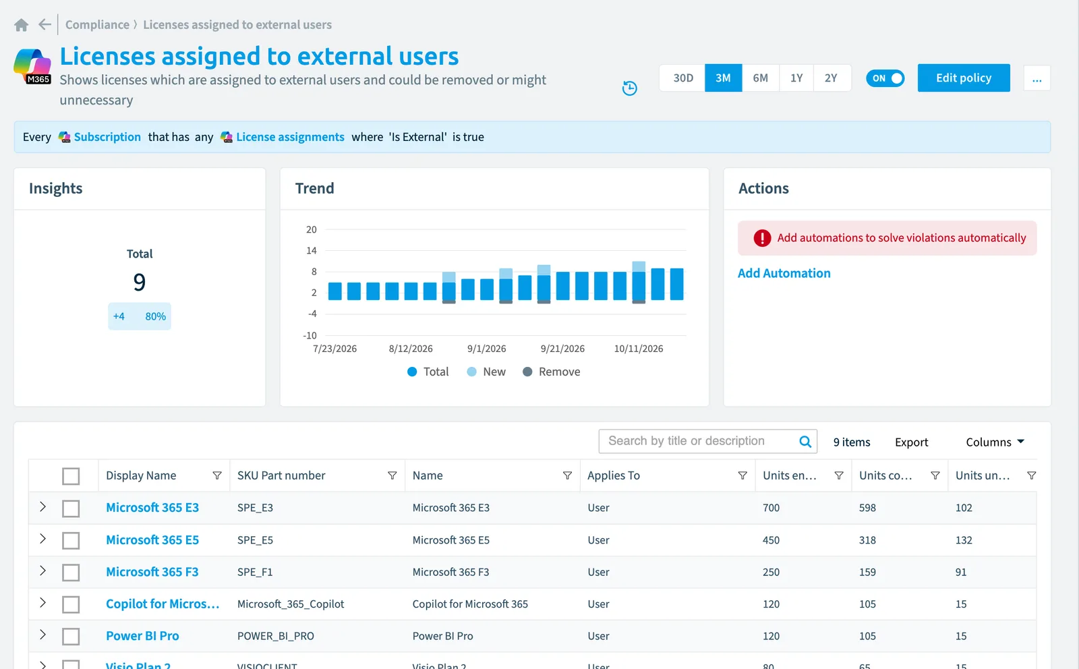Select the 30D time range
The width and height of the screenshot is (1079, 669).
click(x=682, y=78)
